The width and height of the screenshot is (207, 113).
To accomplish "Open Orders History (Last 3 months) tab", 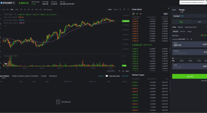I will pos(25,76).
